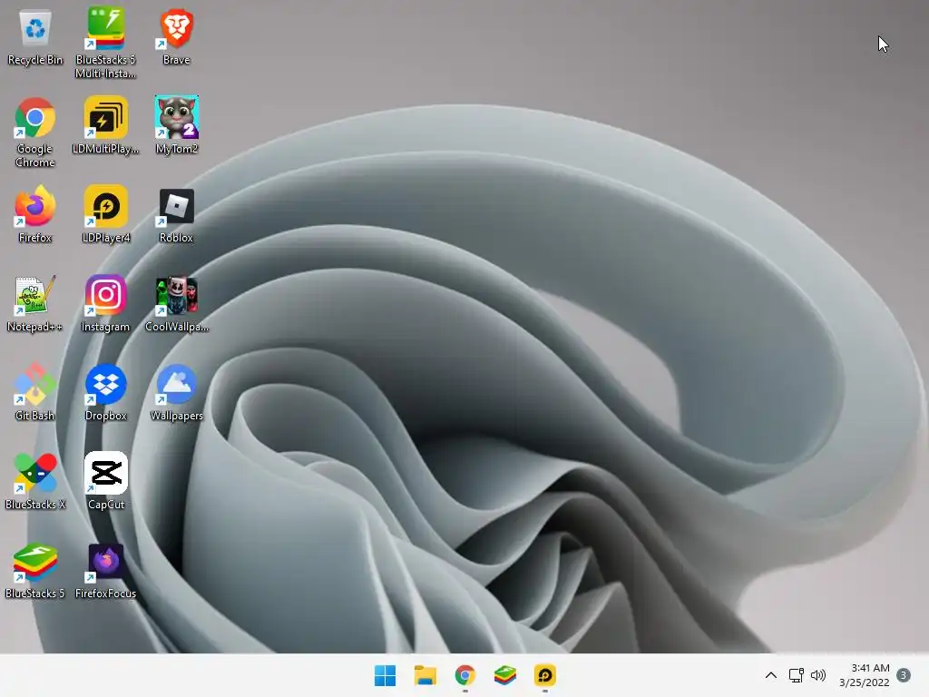Select the FirefoxFocus desktop shortcut
Viewport: 929px width, 697px height.
tap(106, 570)
